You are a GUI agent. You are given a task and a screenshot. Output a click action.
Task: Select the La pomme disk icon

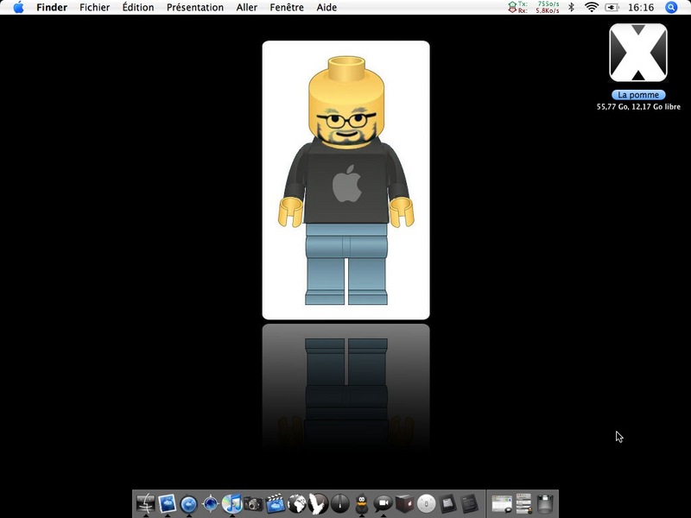(637, 53)
